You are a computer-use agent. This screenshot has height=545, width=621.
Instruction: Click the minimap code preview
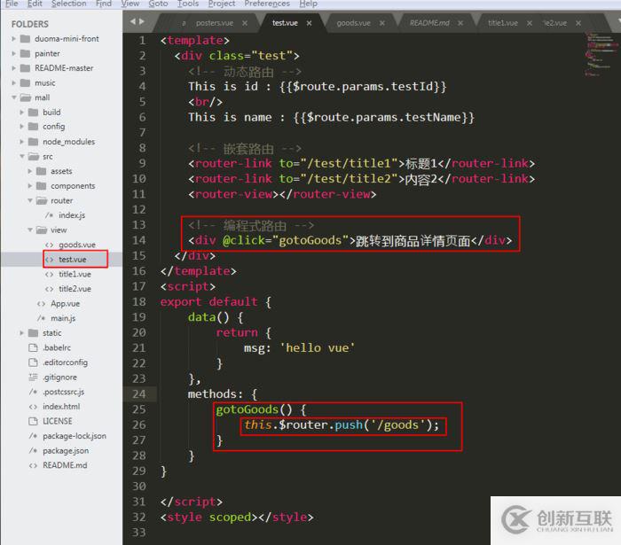[x=601, y=55]
